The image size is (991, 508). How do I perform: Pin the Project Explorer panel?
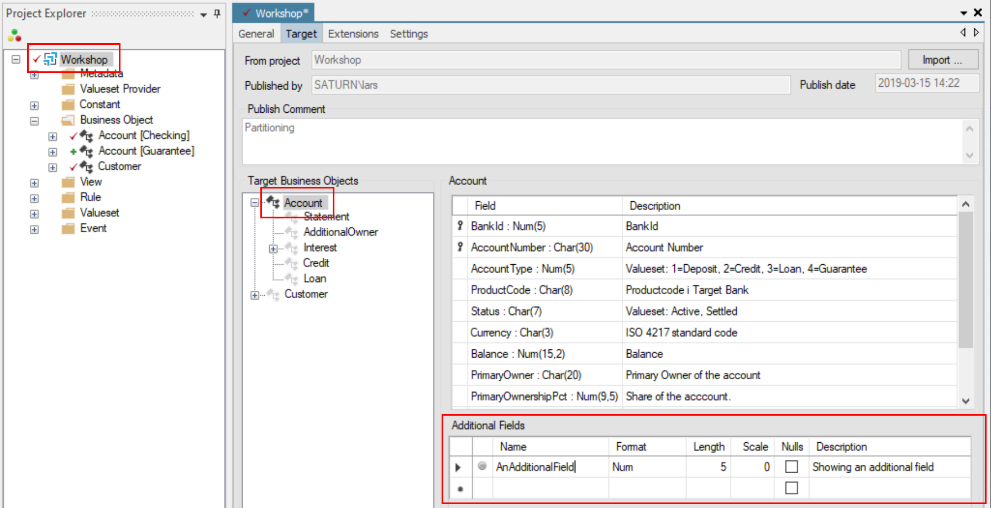[x=217, y=13]
